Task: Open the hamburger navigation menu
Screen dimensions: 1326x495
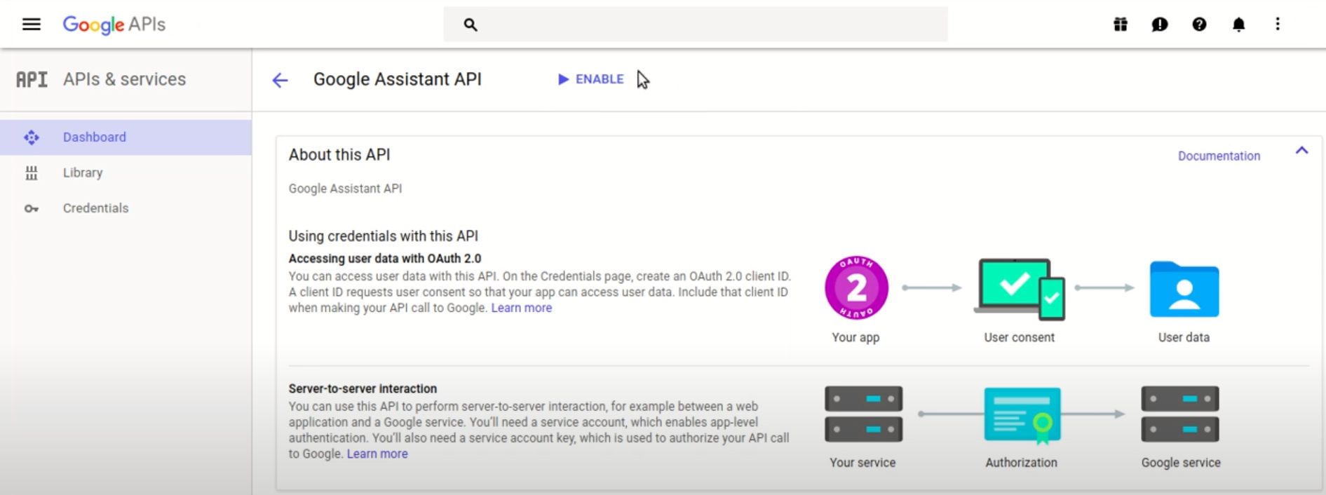Action: tap(32, 25)
